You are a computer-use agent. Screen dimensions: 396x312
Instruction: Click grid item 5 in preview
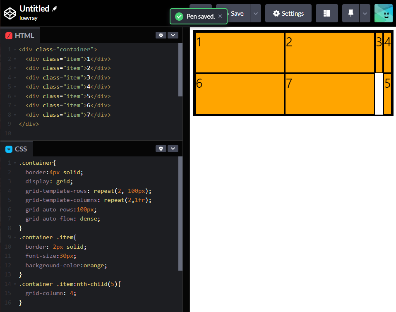[387, 94]
